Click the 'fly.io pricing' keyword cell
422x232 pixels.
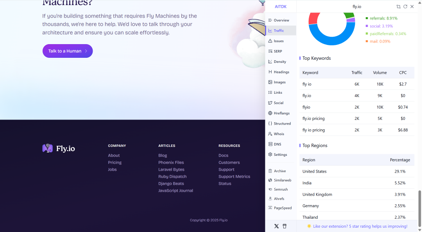click(x=313, y=118)
